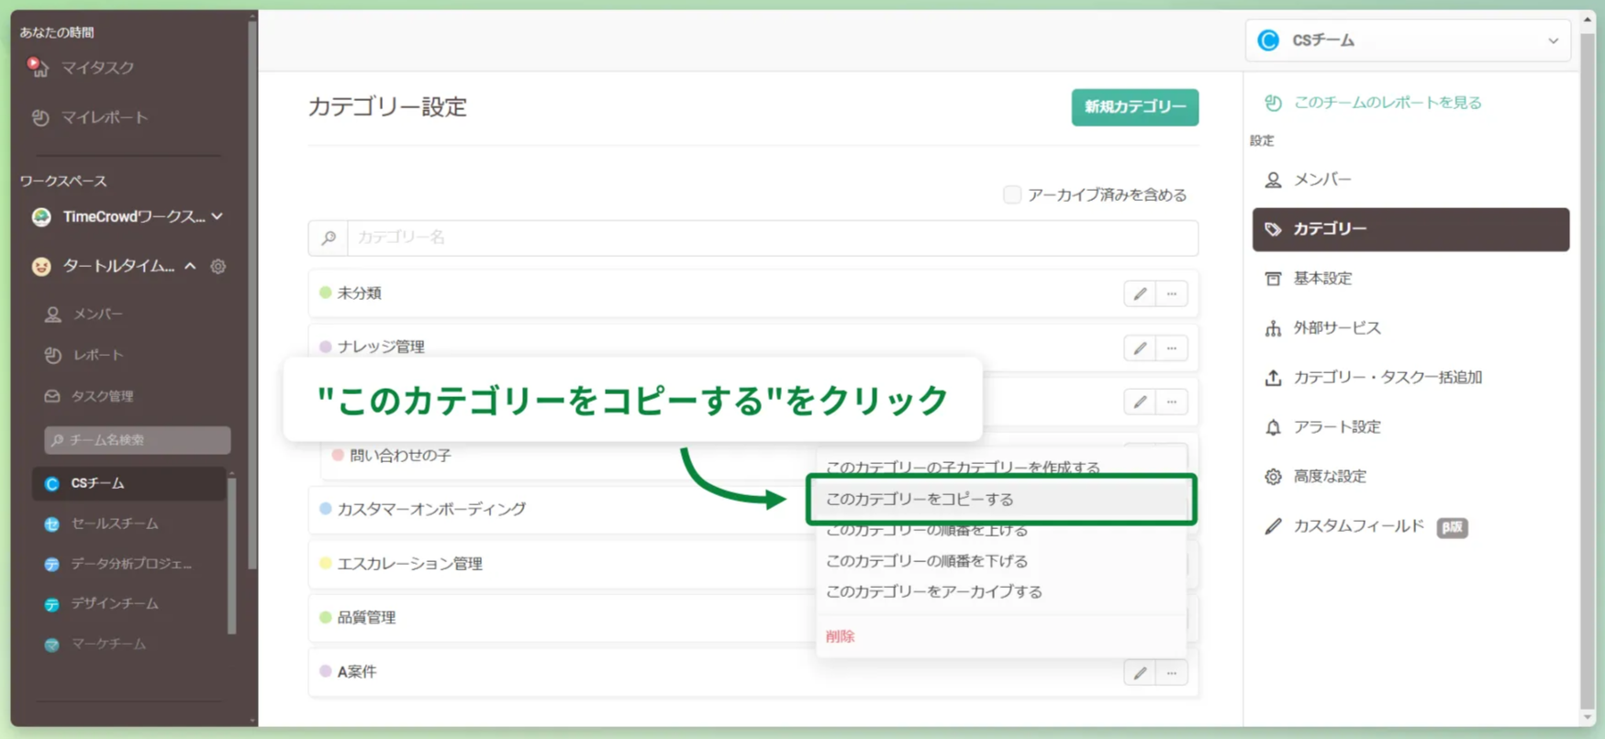Open マイレポート in the sidebar
Viewport: 1605px width, 739px height.
point(104,117)
